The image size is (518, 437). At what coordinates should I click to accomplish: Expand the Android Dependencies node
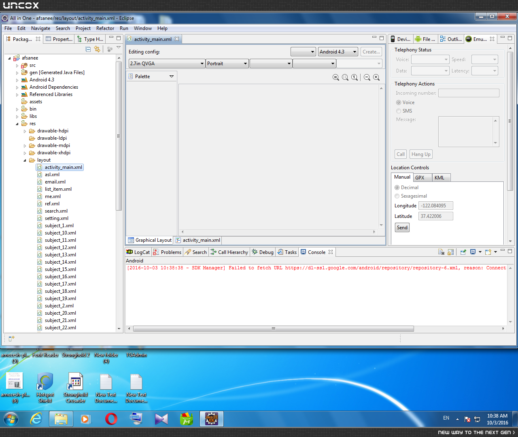pos(17,87)
